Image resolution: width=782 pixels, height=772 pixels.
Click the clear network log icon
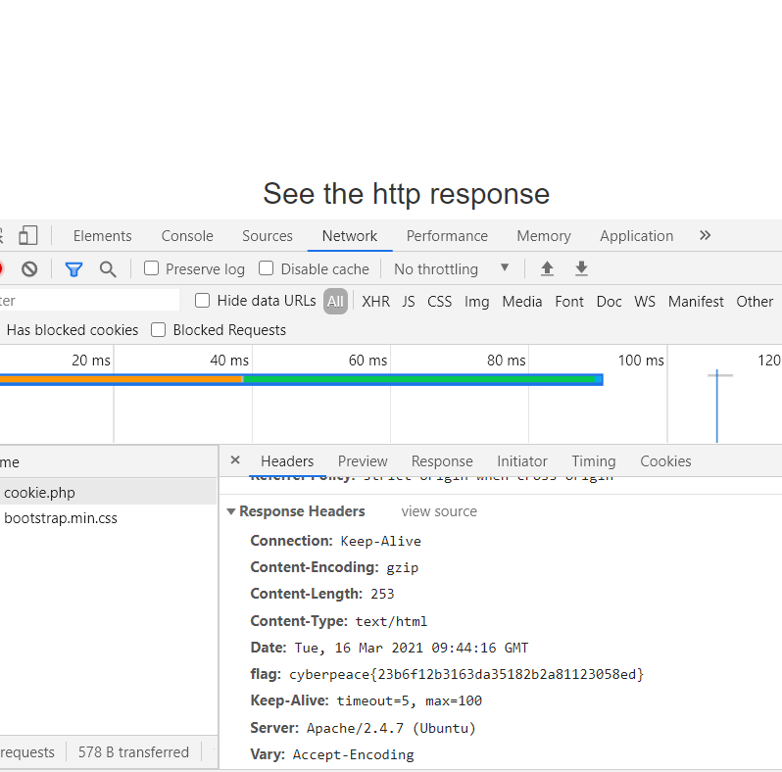(x=29, y=269)
